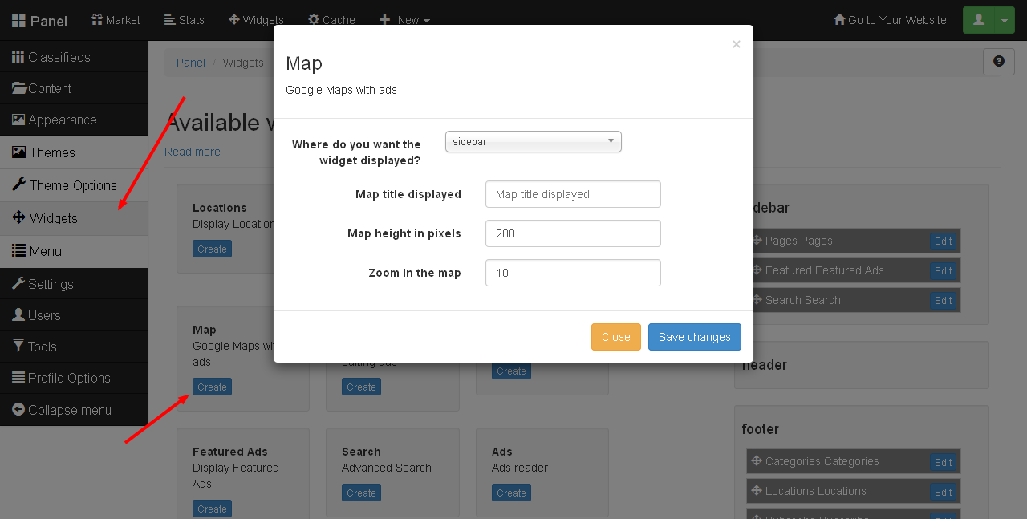Open widget placement dropdown showing sidebar
The height and width of the screenshot is (519, 1027).
click(534, 141)
